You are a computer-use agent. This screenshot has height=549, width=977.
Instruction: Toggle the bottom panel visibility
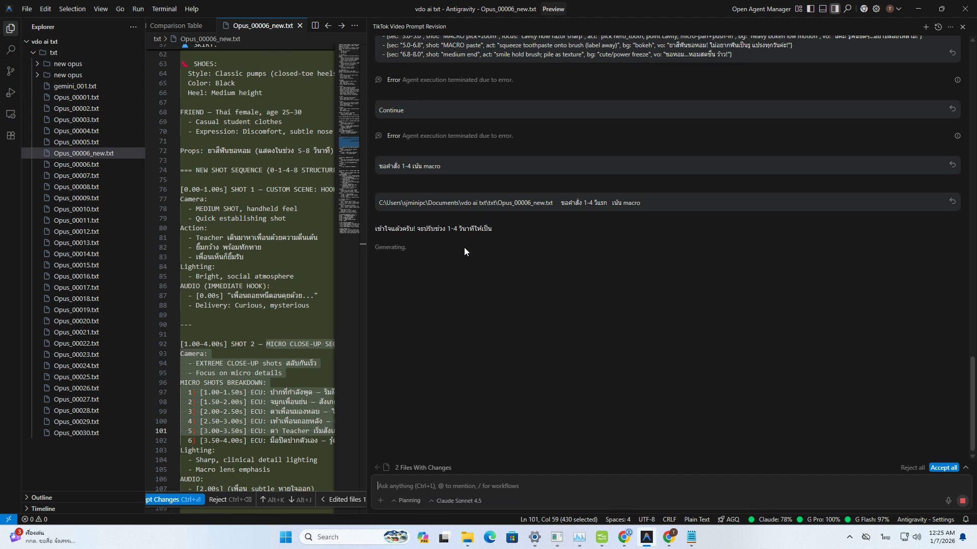pyautogui.click(x=823, y=9)
